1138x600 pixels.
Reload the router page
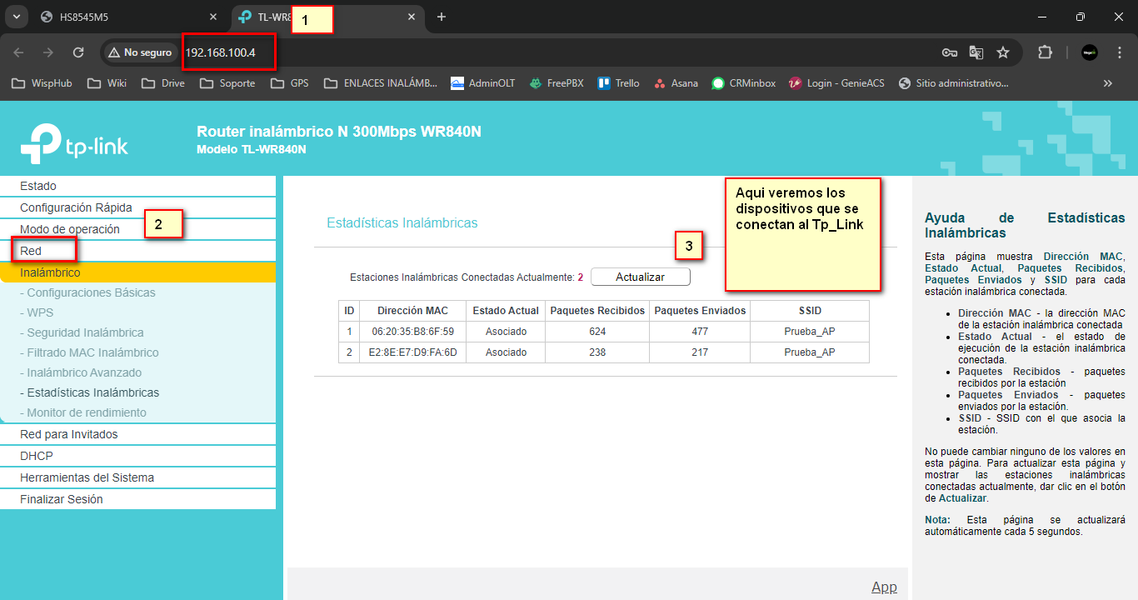coord(78,52)
